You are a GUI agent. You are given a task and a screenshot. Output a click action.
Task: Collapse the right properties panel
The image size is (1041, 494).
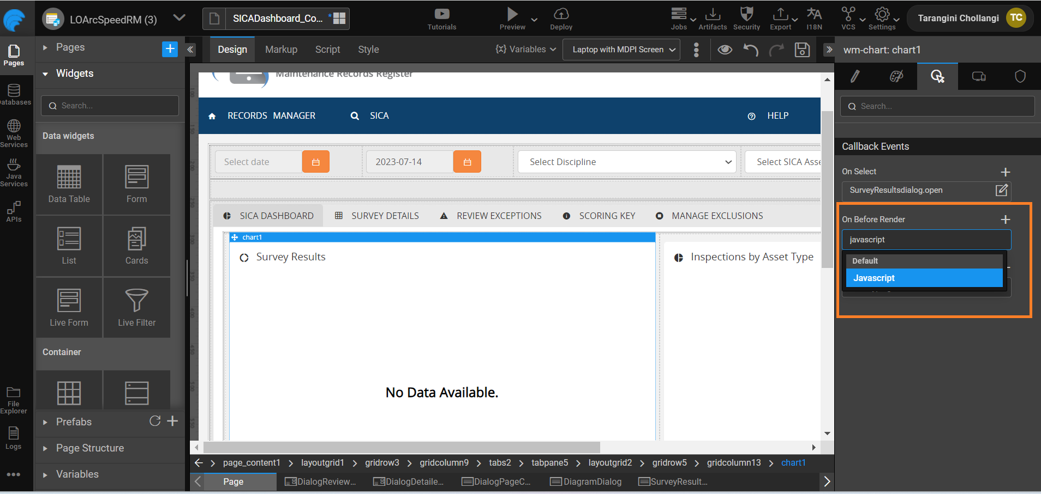[829, 50]
